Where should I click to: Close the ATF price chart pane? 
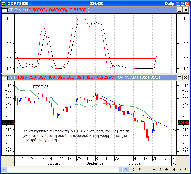click(x=185, y=77)
